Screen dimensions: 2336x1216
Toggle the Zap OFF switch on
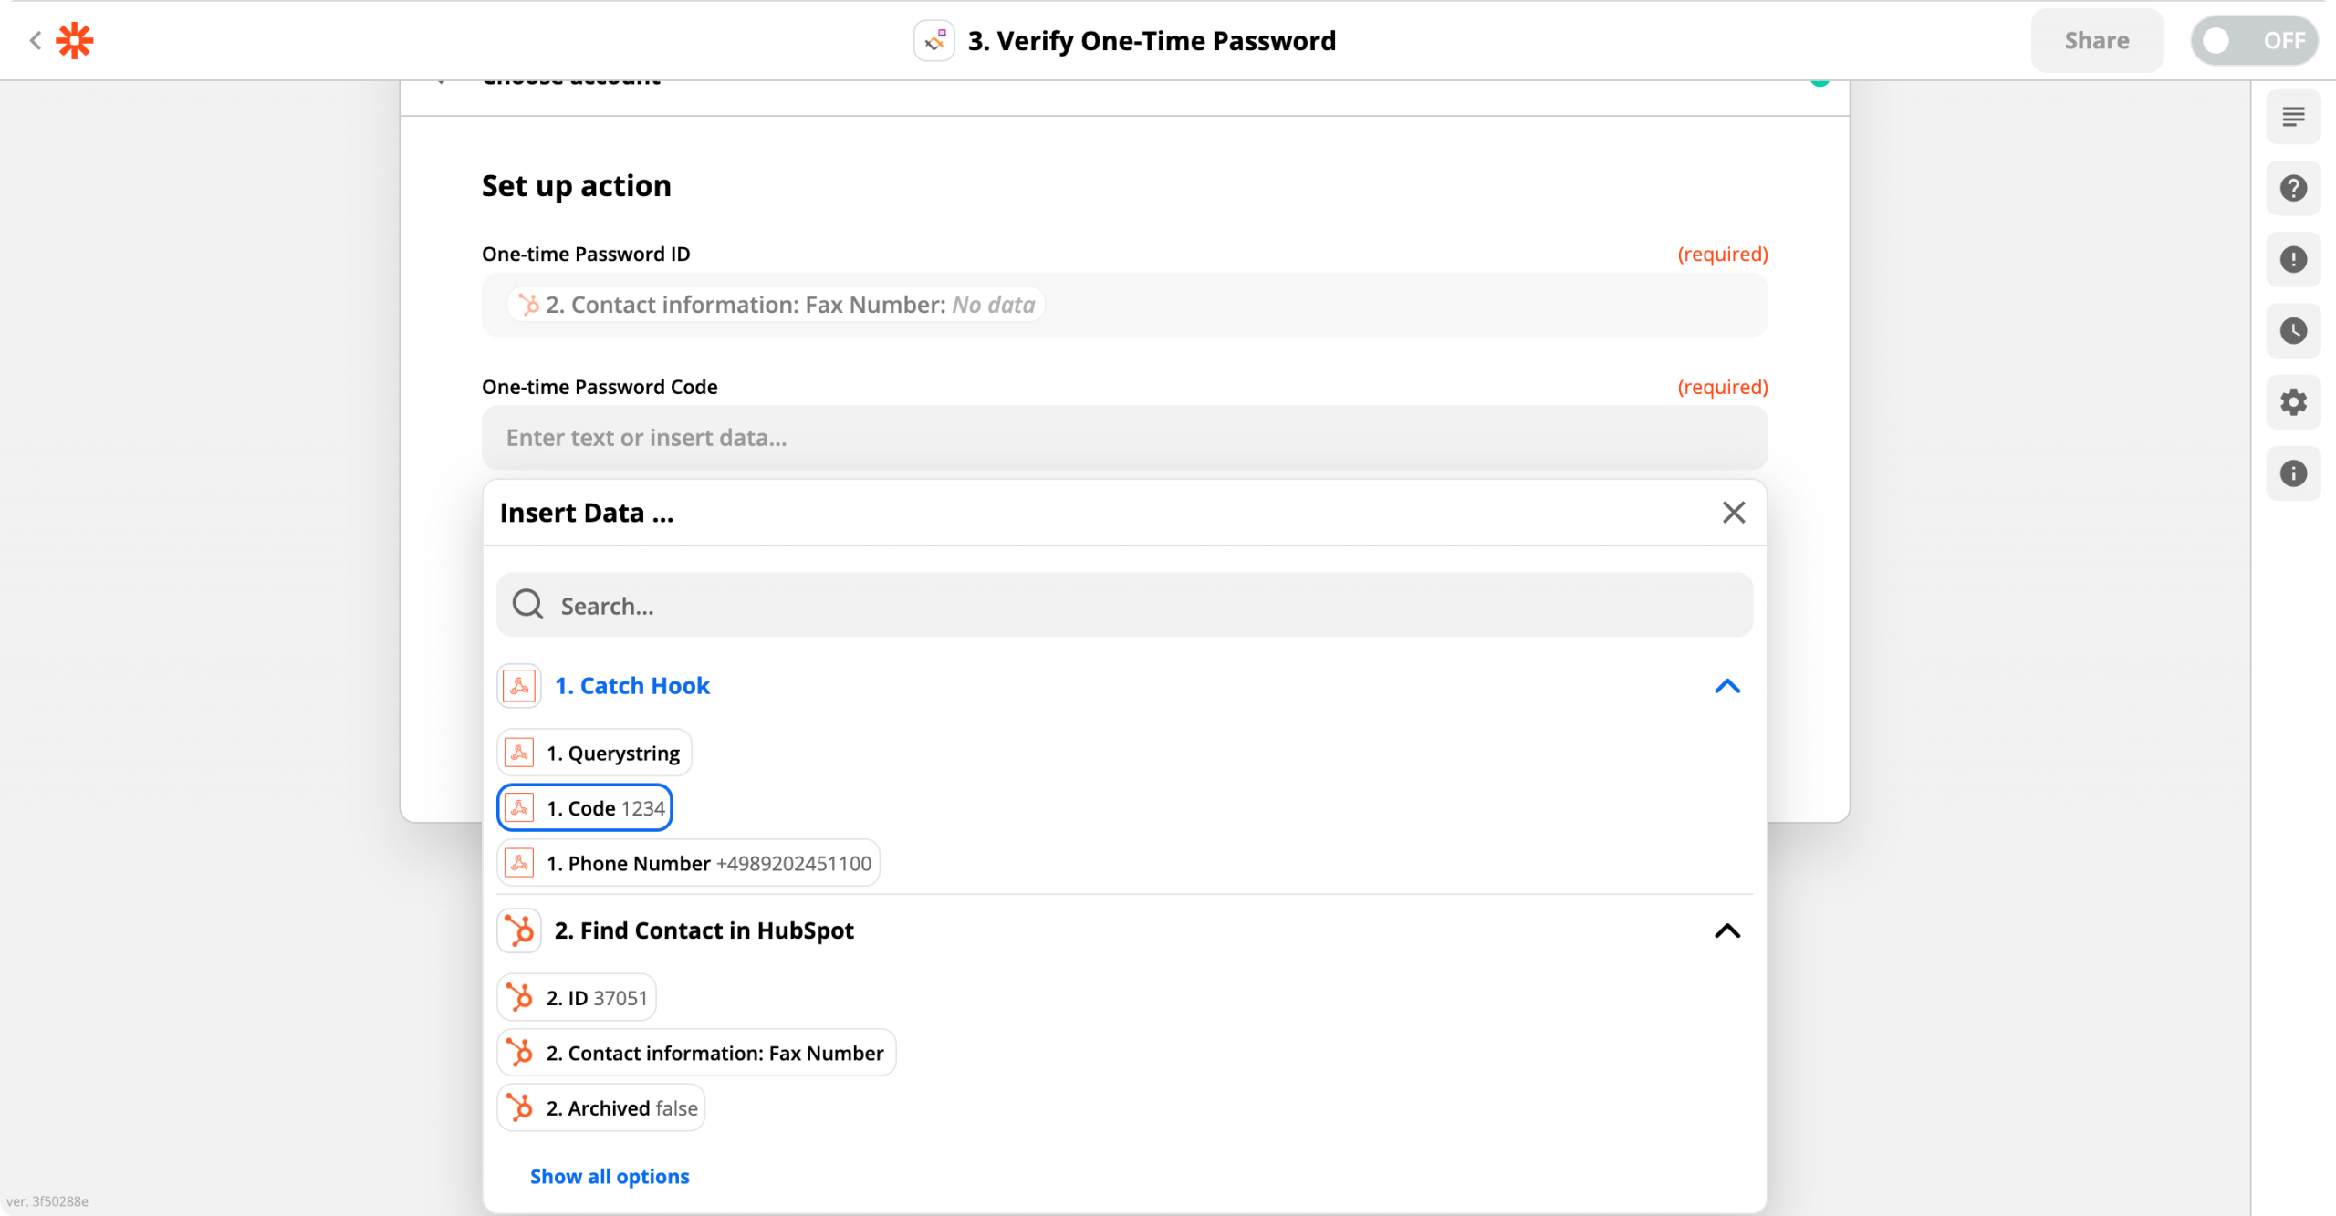(2254, 41)
